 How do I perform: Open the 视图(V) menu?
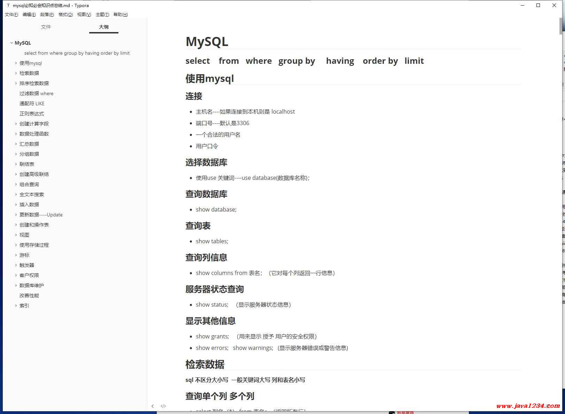(84, 14)
